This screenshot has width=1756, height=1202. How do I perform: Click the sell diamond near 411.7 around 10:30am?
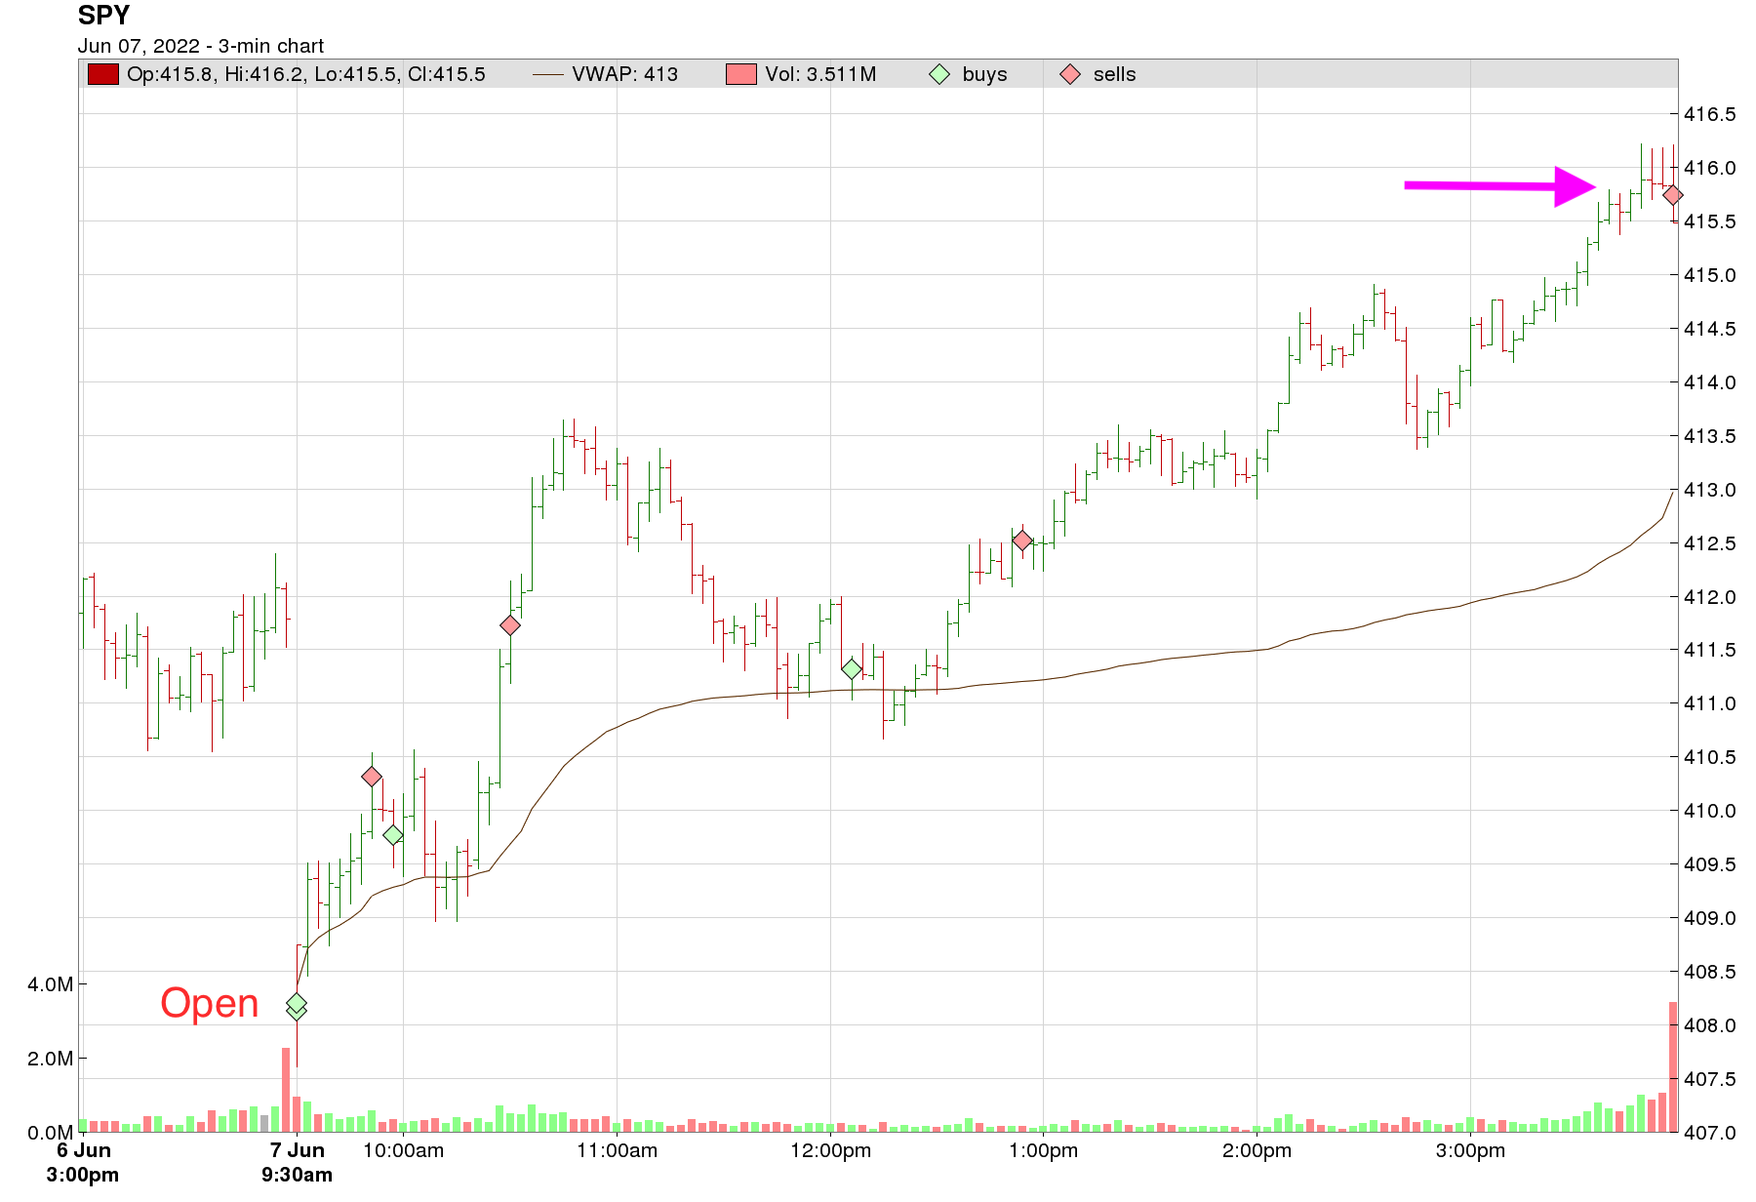[509, 624]
